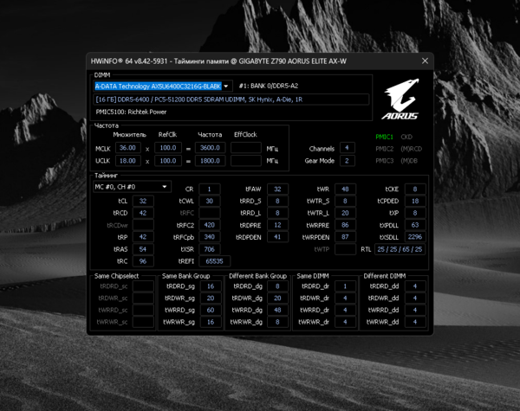The image size is (520, 411).
Task: Click the tWRPRE value 86
Action: 345,225
